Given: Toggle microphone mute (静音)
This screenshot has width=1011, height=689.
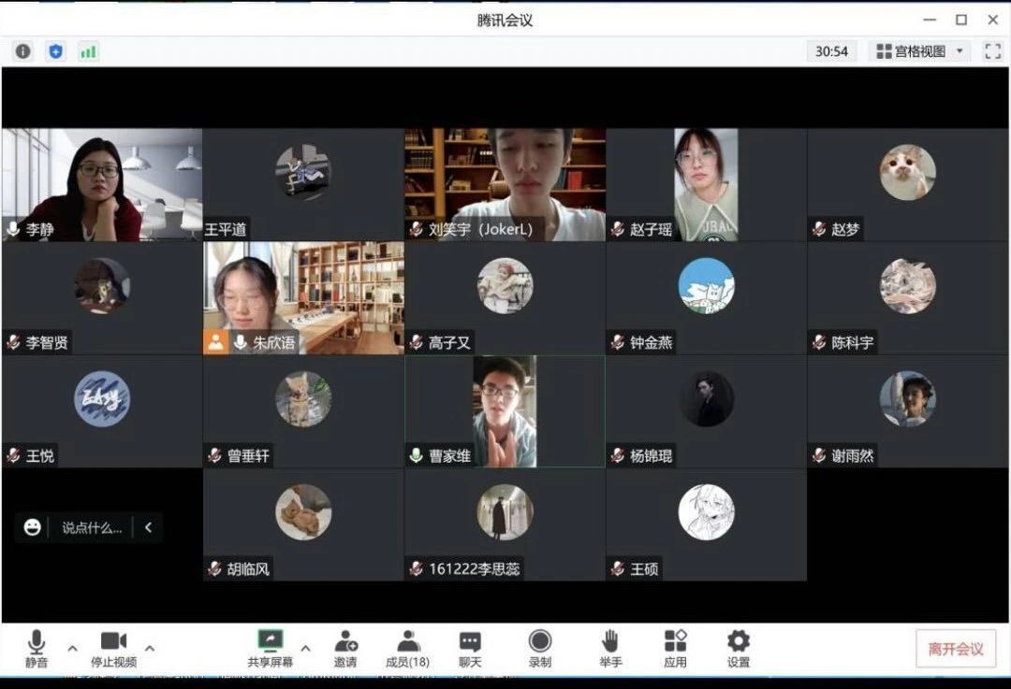Looking at the screenshot, I should click(37, 648).
